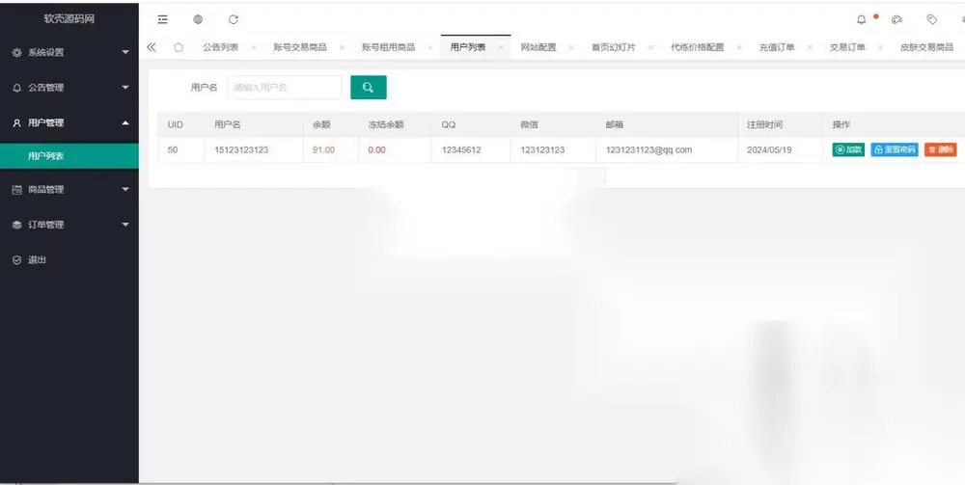This screenshot has height=485, width=965.
Task: Click the WeChat cell 123123123
Action: (x=542, y=149)
